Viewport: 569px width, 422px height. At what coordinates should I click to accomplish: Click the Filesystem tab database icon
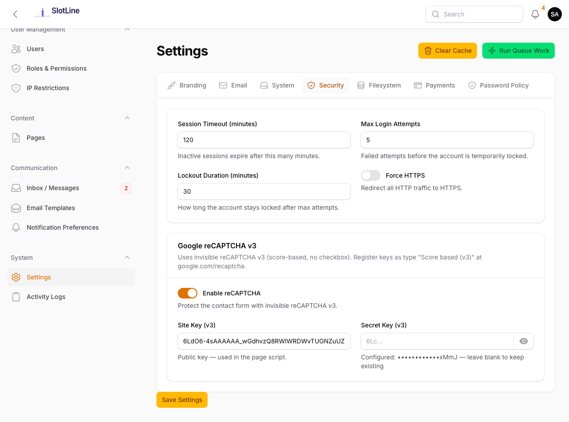(361, 85)
